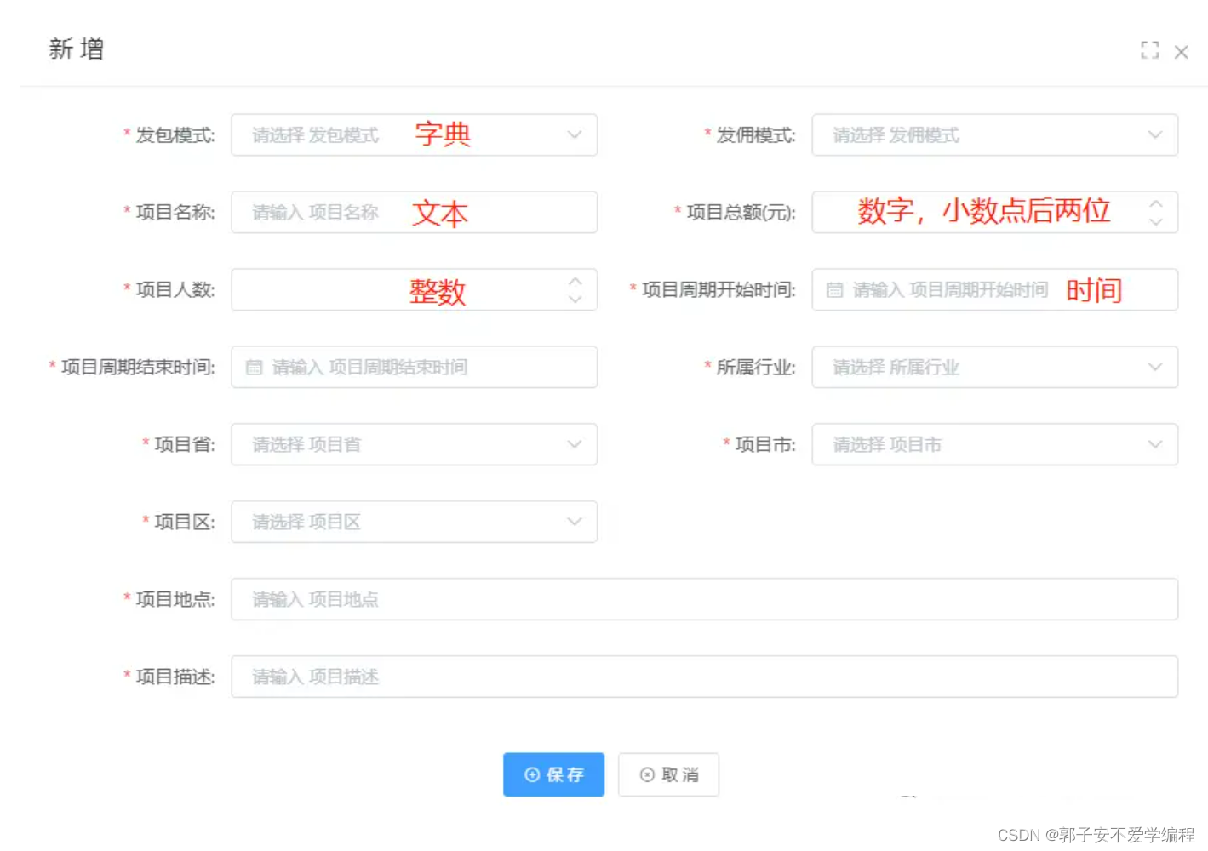1208x851 pixels.
Task: Click the 项目人数: field label
Action: coord(175,290)
